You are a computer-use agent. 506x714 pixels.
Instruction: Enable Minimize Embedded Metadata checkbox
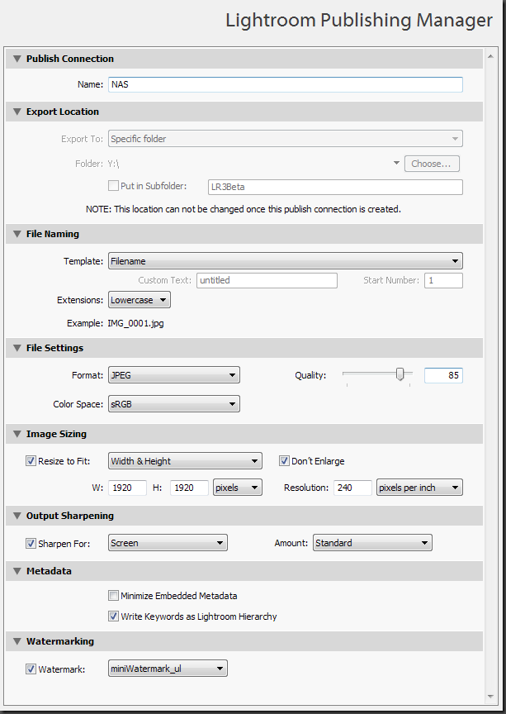pyautogui.click(x=113, y=596)
